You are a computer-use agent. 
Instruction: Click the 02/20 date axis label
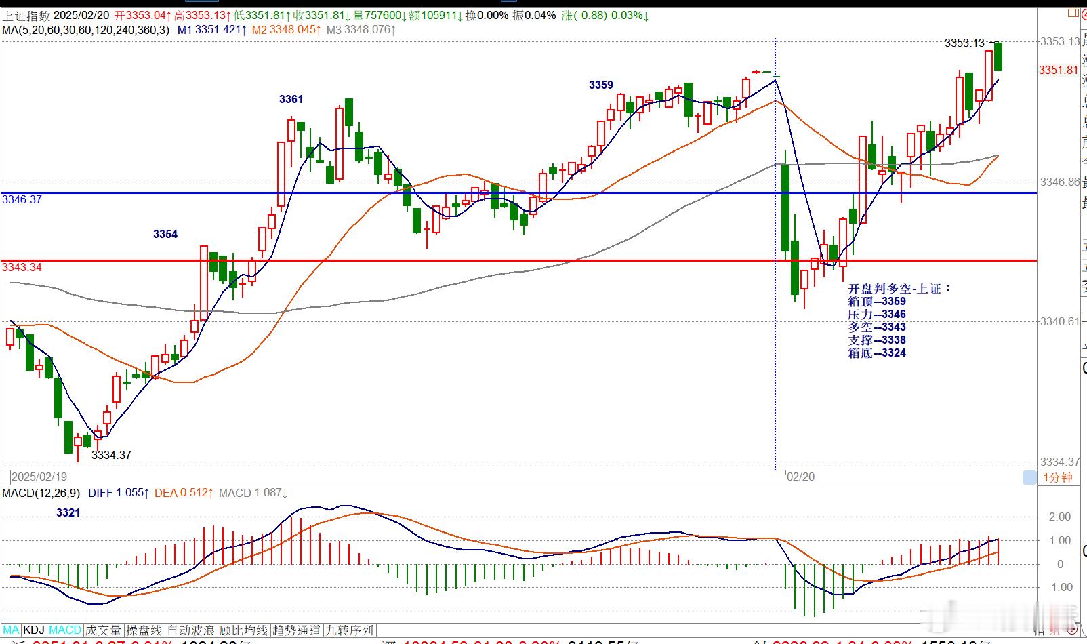tap(800, 477)
